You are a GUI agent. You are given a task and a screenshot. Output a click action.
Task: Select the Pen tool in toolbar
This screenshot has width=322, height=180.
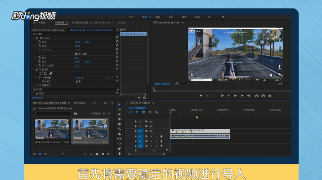click(x=119, y=149)
